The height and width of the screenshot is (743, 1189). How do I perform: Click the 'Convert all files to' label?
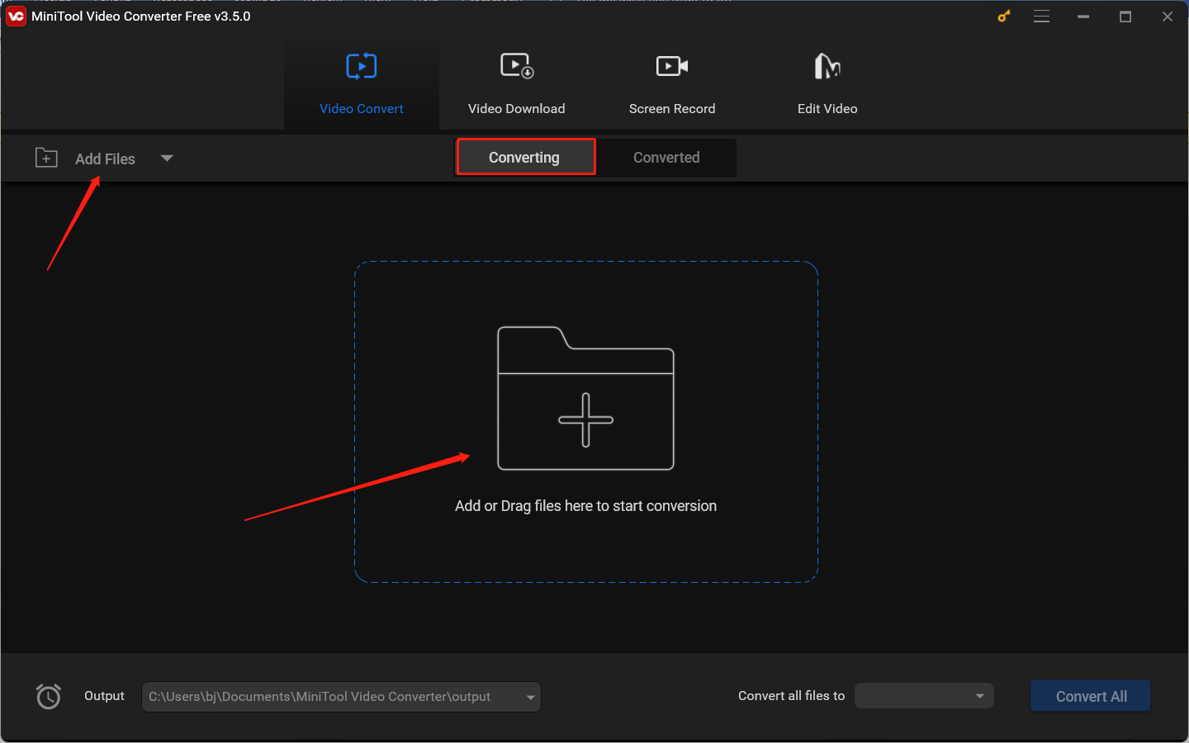click(791, 696)
